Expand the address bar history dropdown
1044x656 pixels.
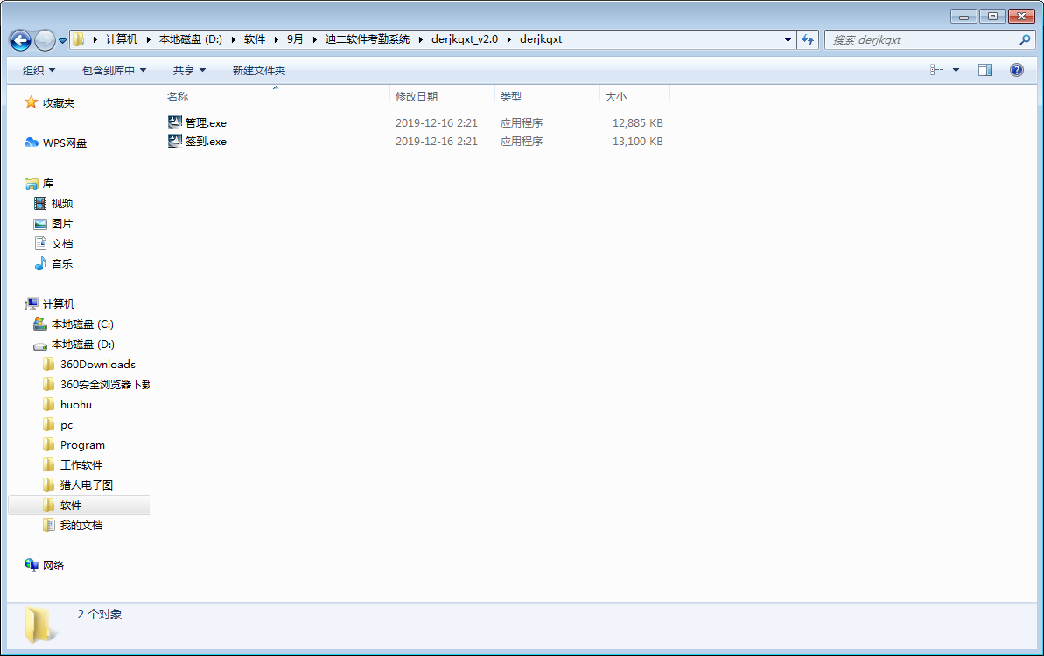click(x=788, y=40)
